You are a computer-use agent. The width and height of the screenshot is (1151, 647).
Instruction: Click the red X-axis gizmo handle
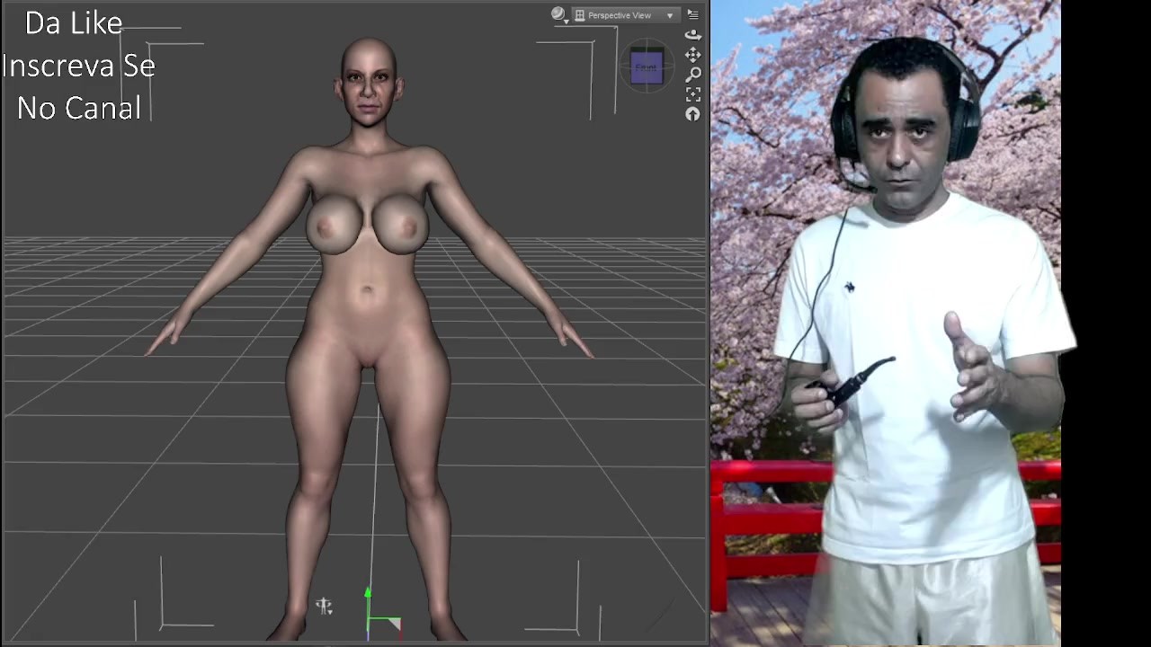[x=394, y=625]
